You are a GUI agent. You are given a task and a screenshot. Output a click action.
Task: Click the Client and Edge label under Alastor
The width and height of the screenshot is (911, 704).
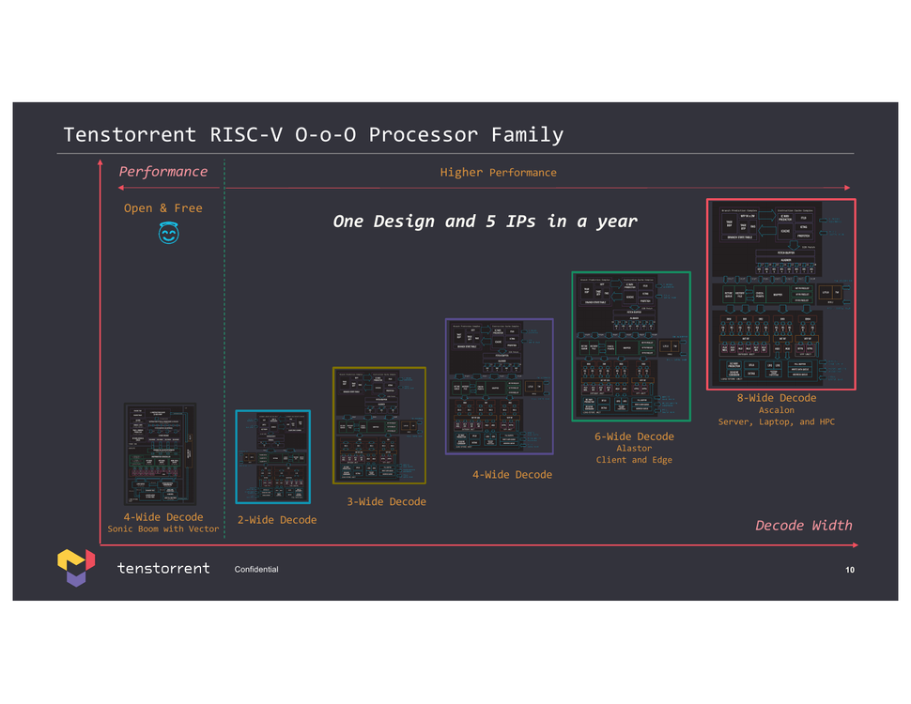[x=634, y=460]
